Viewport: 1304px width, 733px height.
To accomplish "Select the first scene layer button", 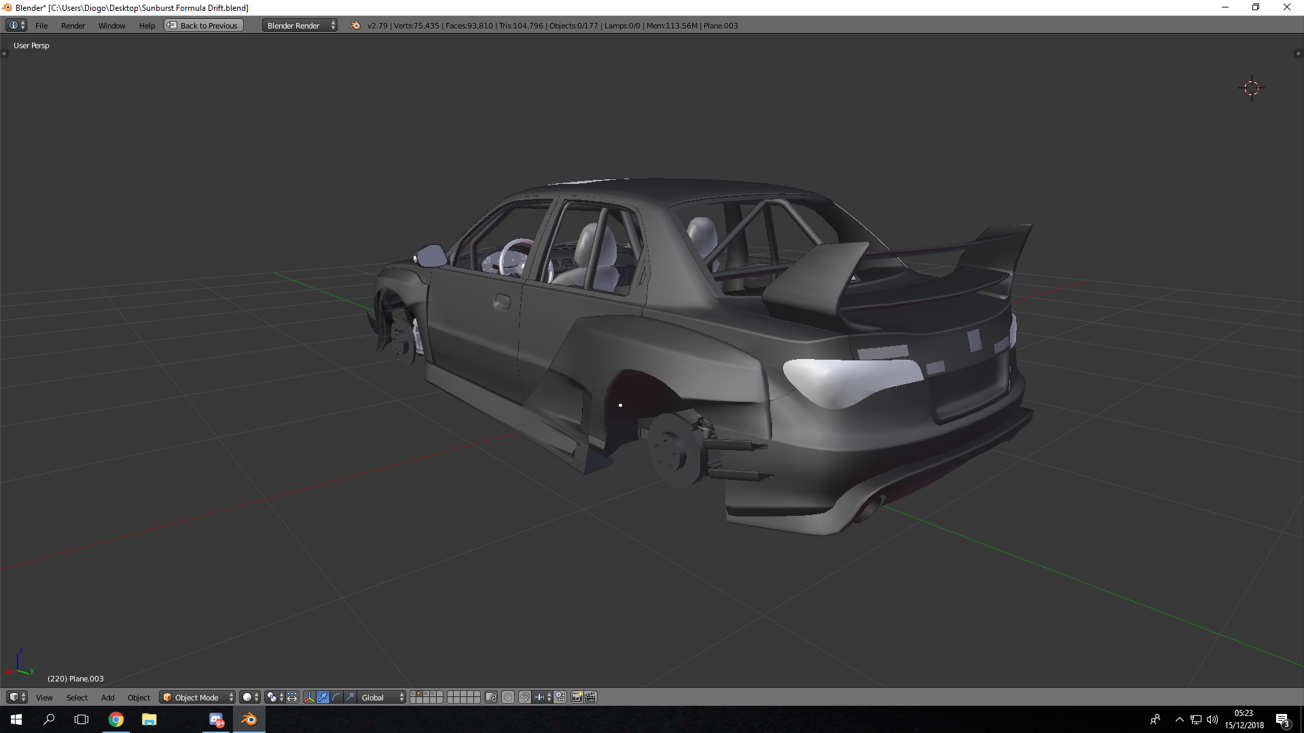I will coord(414,694).
